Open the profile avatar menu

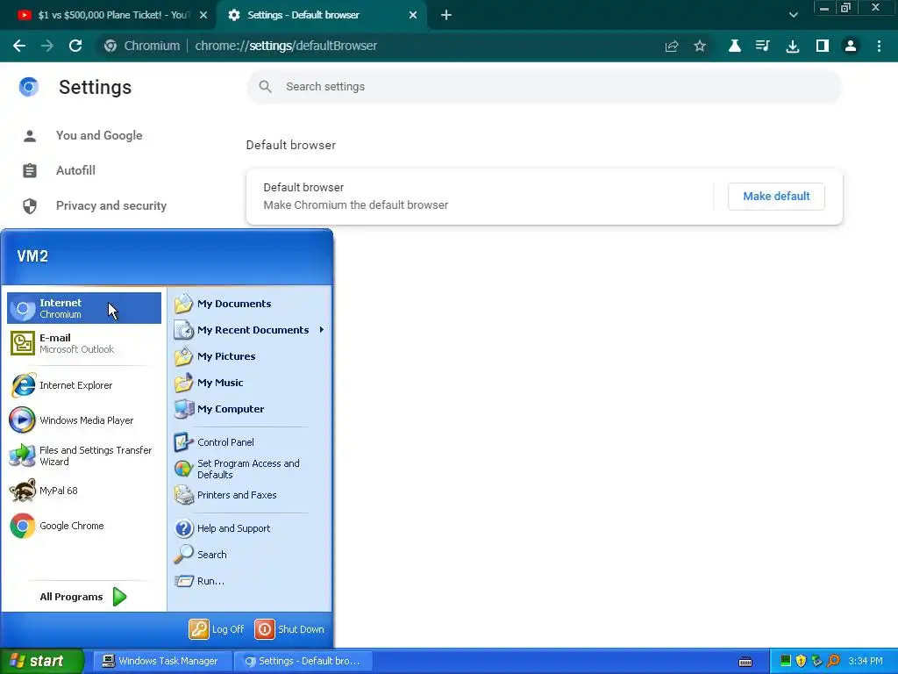tap(851, 46)
